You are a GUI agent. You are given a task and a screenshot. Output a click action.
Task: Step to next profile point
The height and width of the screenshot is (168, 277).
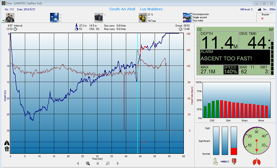pyautogui.click(x=118, y=163)
